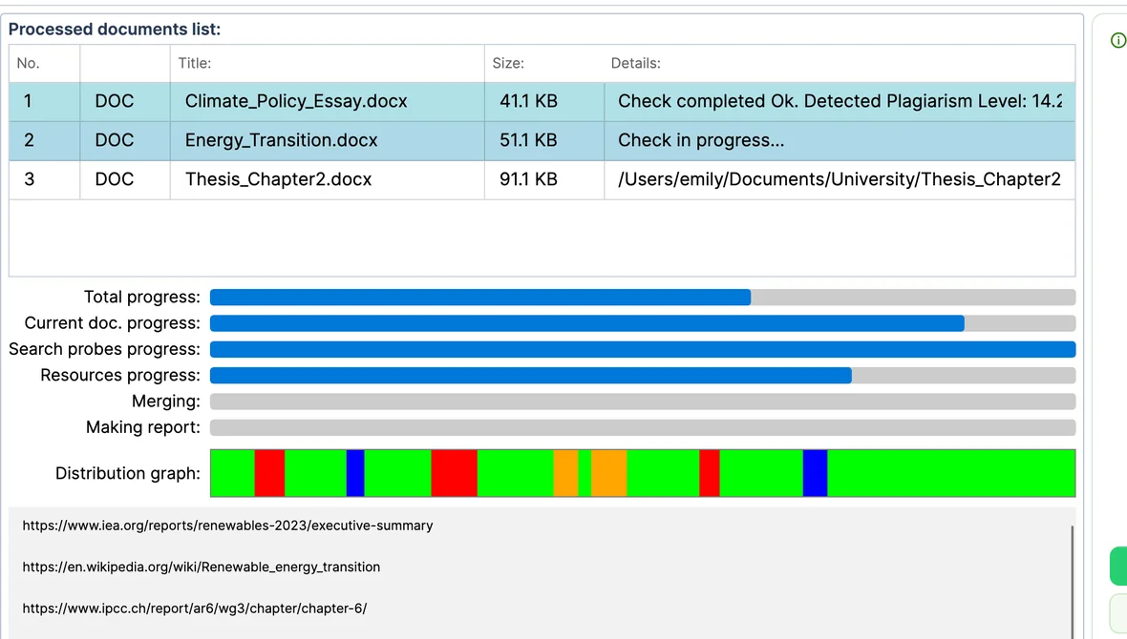The image size is (1127, 639).
Task: Click the 'Processed documents list:' heading
Action: click(115, 30)
